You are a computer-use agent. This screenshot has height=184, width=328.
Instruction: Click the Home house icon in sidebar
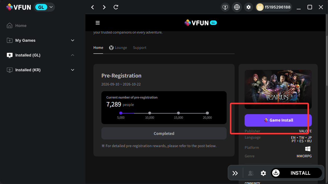(x=9, y=26)
